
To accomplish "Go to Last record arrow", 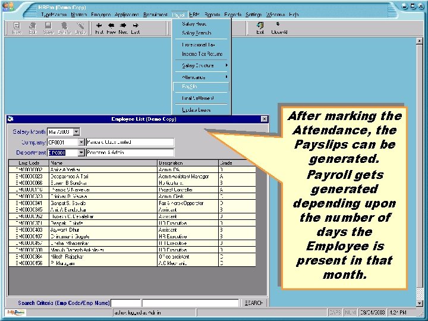I will click(136, 26).
